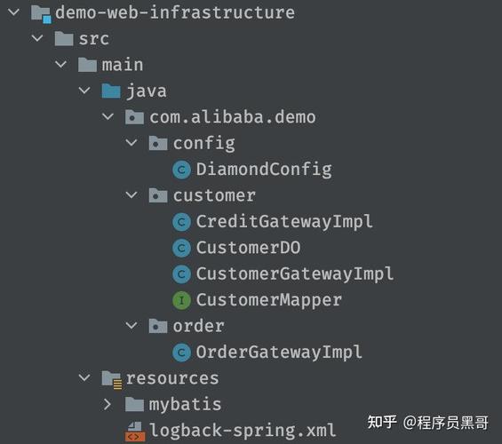The image size is (502, 444).
Task: Click the resources folder icon
Action: click(x=112, y=379)
